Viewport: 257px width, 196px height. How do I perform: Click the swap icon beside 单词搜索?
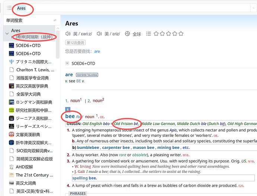point(55,20)
